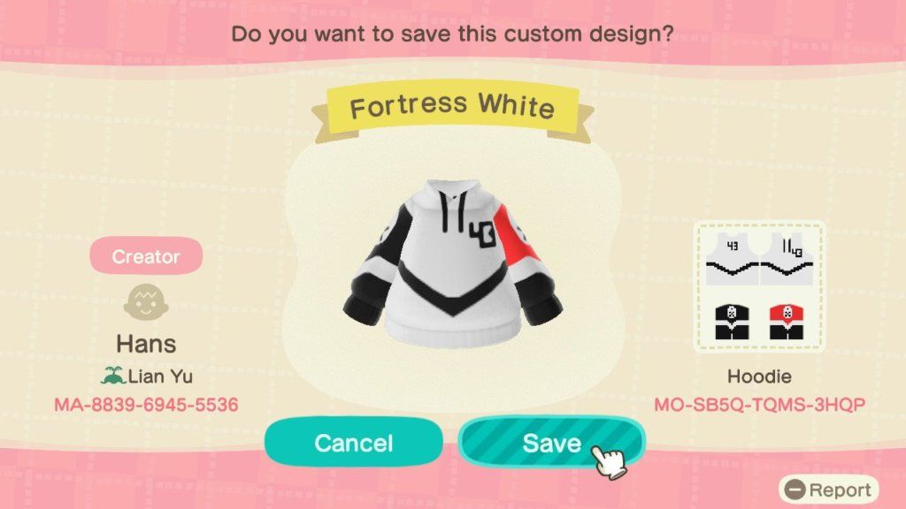
Task: Click the creator face avatar icon
Action: pos(146,302)
